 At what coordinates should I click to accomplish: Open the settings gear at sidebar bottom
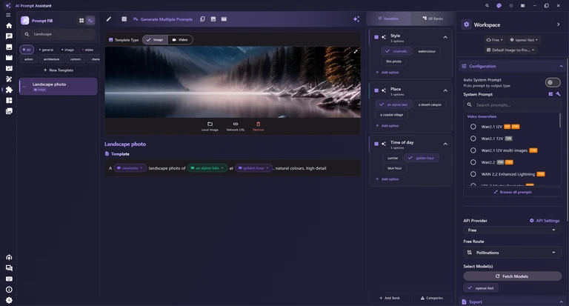[9, 300]
